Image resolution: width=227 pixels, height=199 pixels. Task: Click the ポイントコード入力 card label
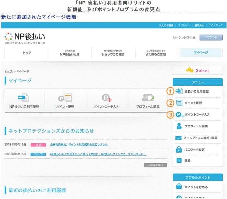[x=107, y=107]
